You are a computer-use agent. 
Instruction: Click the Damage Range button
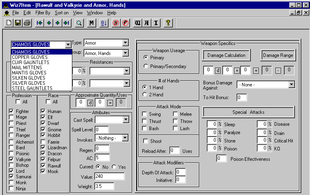(x=278, y=55)
